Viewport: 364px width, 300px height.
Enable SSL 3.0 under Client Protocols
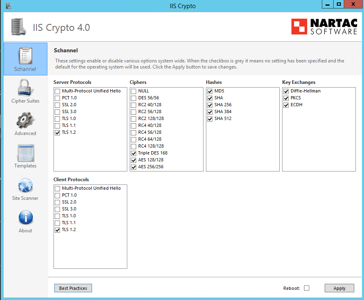[57, 209]
